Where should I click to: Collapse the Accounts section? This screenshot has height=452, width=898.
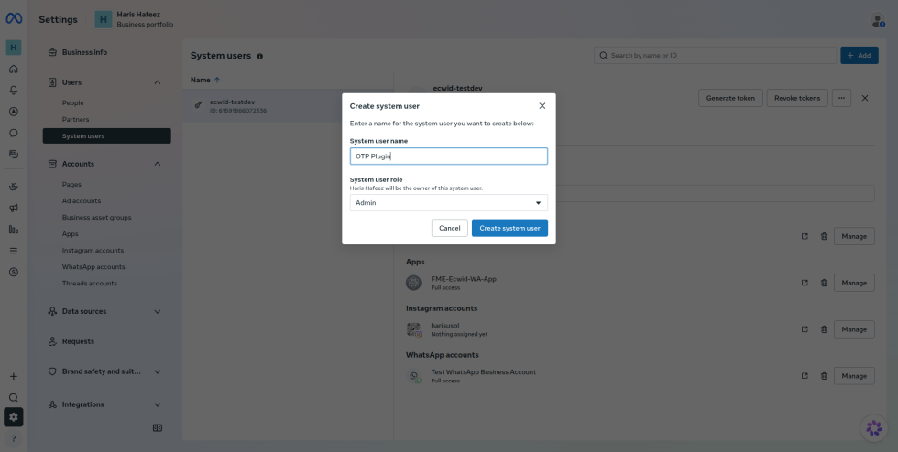pyautogui.click(x=158, y=164)
